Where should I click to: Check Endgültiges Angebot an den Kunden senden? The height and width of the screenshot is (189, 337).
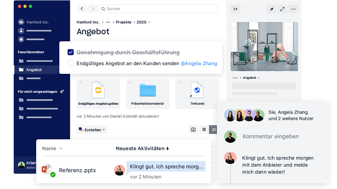(x=71, y=63)
